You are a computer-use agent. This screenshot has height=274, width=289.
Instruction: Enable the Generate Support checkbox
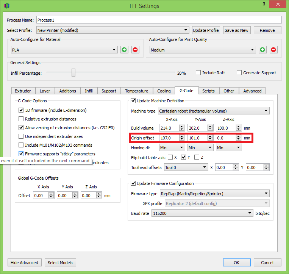pyautogui.click(x=239, y=73)
